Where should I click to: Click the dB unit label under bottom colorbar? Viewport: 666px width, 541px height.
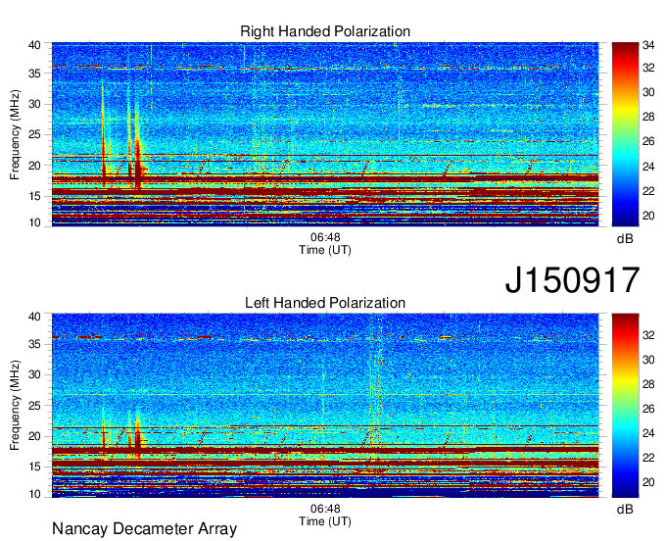(x=625, y=509)
